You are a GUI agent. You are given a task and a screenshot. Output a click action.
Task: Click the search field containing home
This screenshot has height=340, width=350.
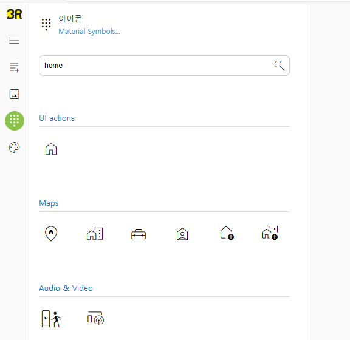pyautogui.click(x=164, y=66)
